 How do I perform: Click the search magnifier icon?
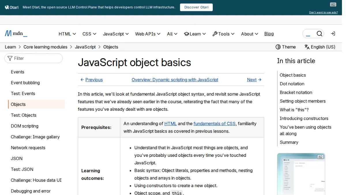pos(319,34)
